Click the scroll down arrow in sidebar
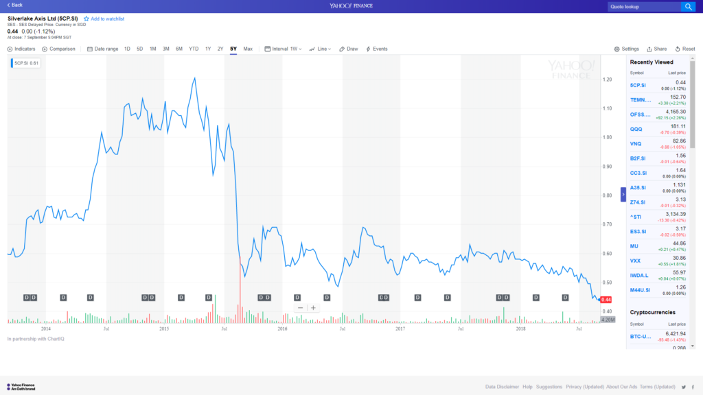Viewport: 703px width, 395px height. (x=692, y=346)
